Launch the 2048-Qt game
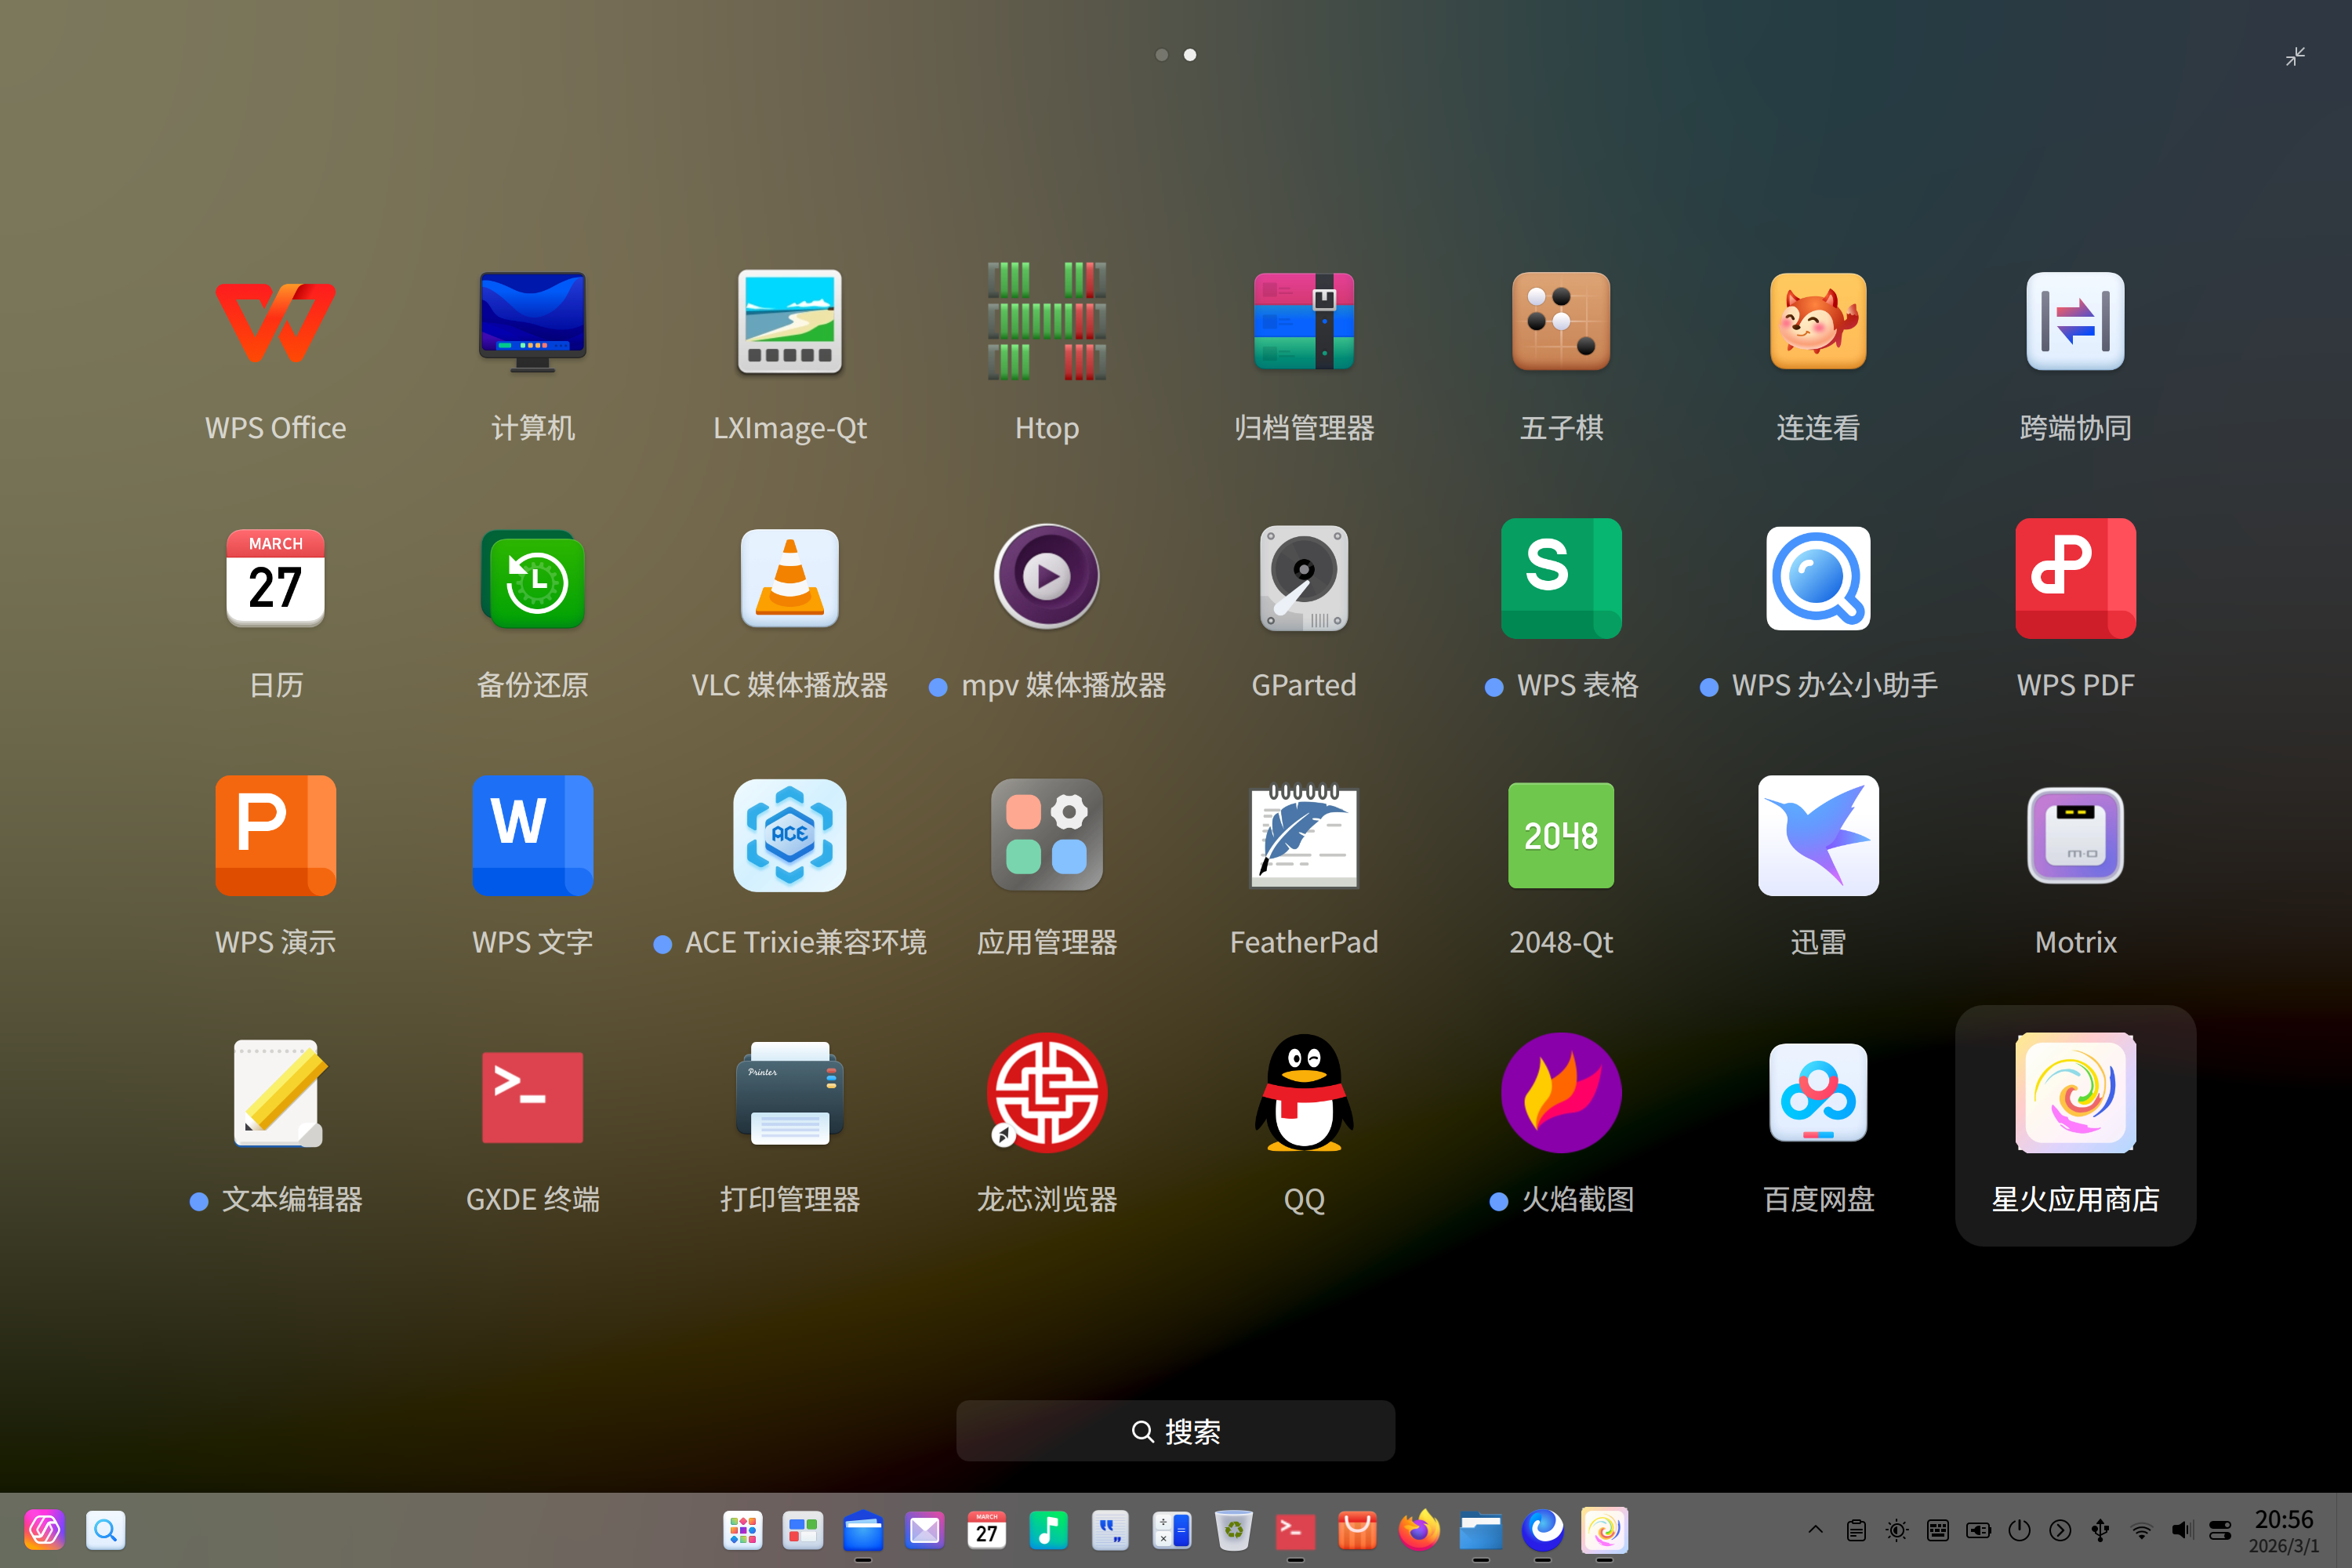The width and height of the screenshot is (2352, 1568). (x=1560, y=836)
